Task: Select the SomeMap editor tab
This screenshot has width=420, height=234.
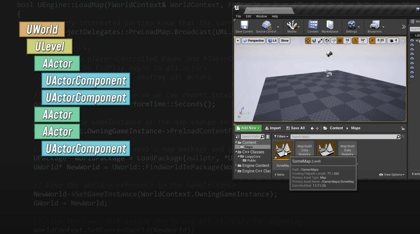Action: click(x=269, y=10)
